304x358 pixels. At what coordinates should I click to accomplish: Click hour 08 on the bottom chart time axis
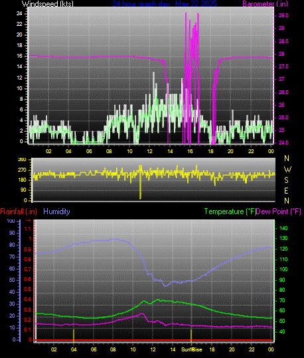point(113,349)
